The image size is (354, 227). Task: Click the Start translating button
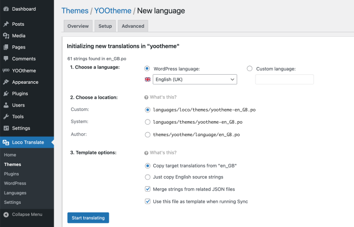tap(88, 218)
